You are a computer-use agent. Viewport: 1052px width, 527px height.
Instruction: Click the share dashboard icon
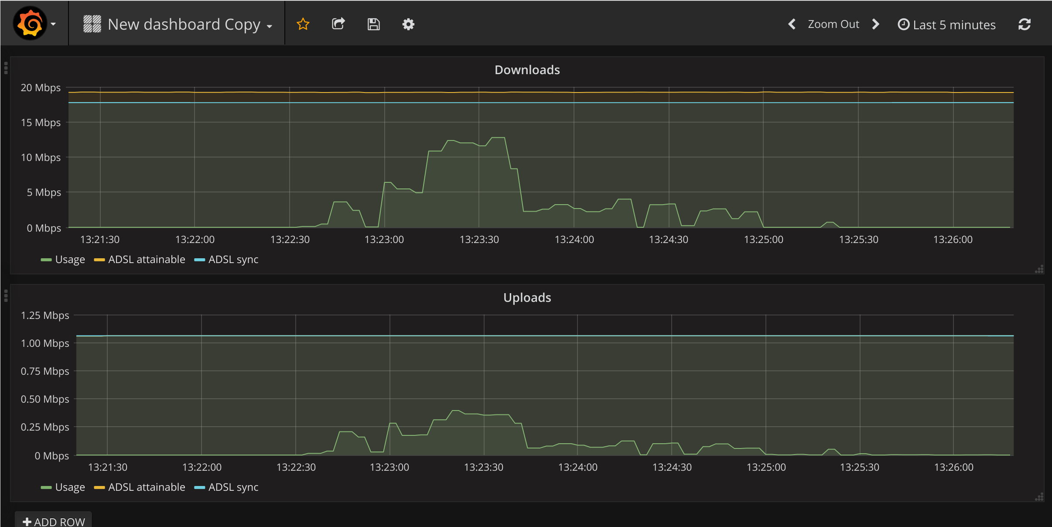coord(338,24)
